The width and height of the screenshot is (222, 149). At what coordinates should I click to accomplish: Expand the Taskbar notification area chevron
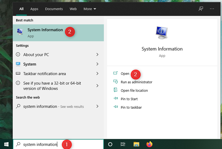(97, 73)
